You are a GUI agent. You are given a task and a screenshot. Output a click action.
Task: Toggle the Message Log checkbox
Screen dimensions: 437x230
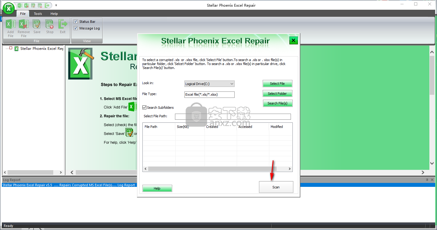pos(76,28)
